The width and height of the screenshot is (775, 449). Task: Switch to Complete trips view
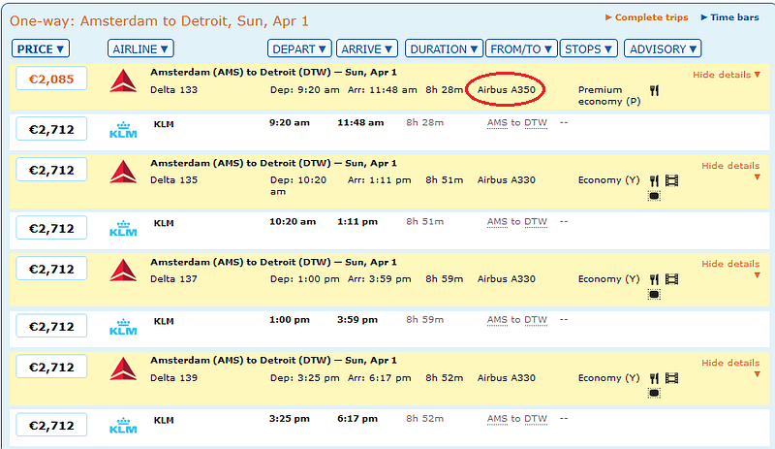tap(647, 17)
